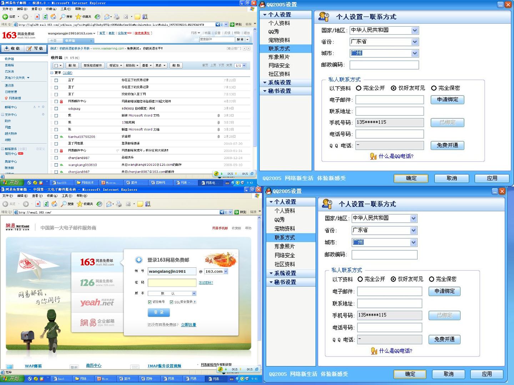Open the 更多 dropdown in the inbox toolbar
The width and height of the screenshot is (514, 385).
click(161, 66)
